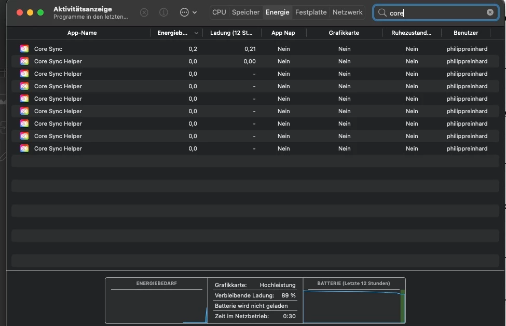Click the 0,21 Ladung value of Core Sync
506x326 pixels.
[x=250, y=49]
